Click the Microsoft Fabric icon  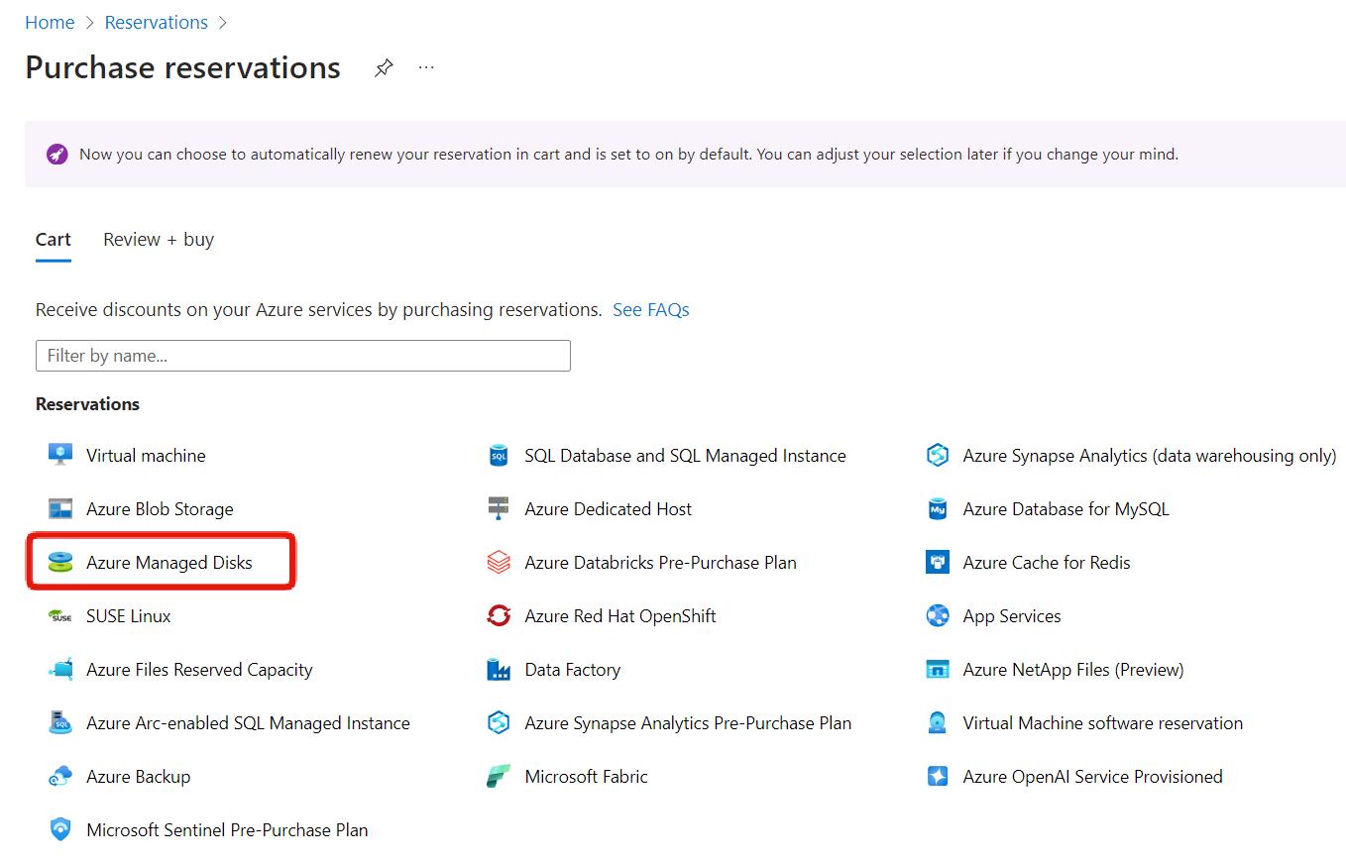[499, 776]
